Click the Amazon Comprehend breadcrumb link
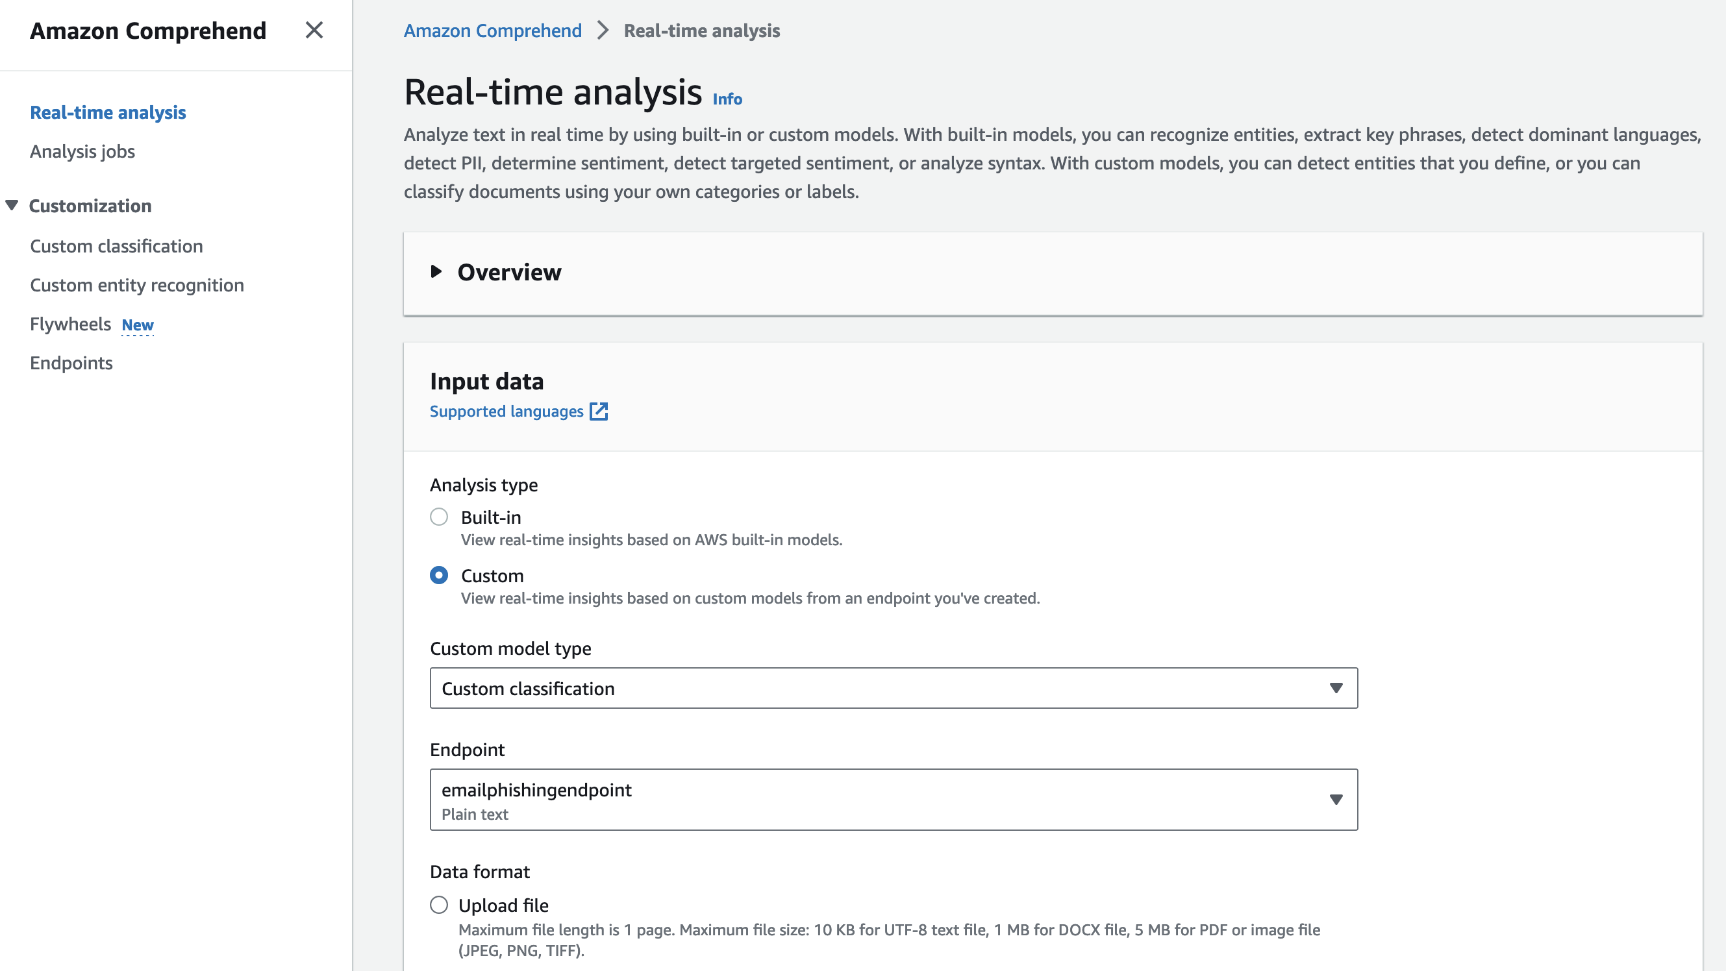1726x971 pixels. pyautogui.click(x=492, y=31)
